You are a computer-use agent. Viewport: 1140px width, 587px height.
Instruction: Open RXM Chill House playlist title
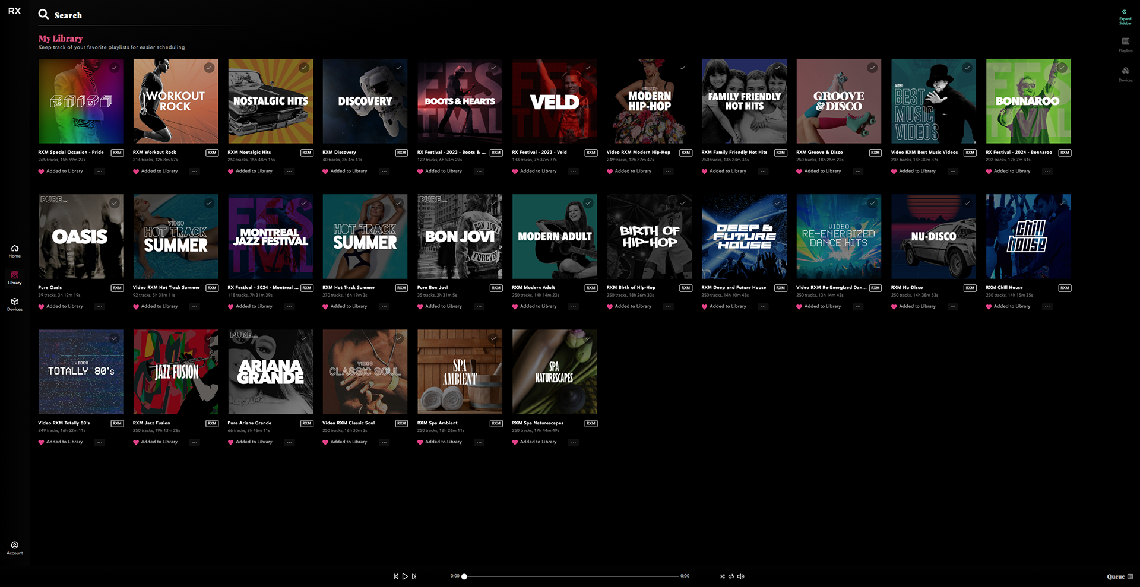tap(1004, 287)
